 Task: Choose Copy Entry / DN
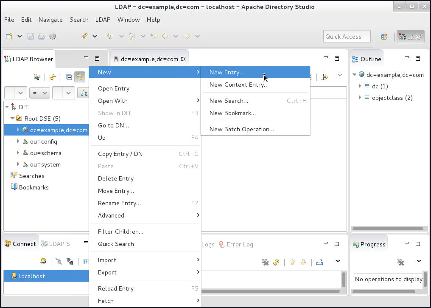coord(146,154)
